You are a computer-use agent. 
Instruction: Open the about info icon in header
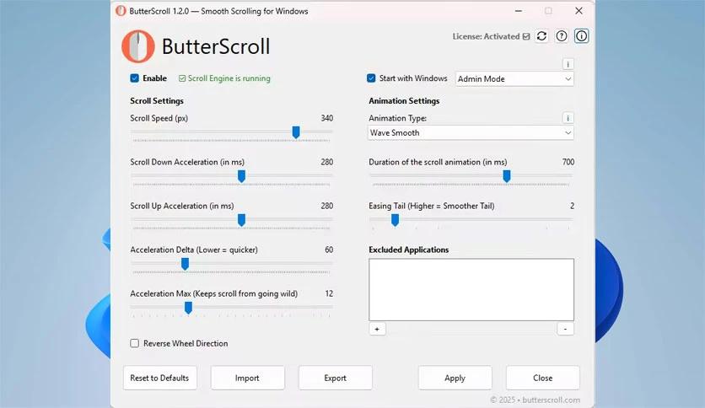tap(581, 36)
